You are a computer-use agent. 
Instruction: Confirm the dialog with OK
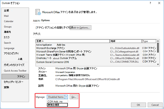138,105
